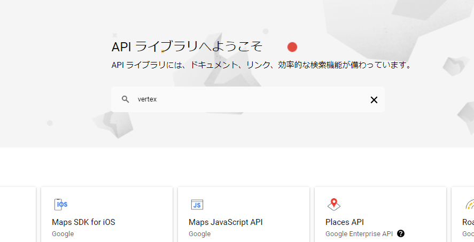Click the API ライブラリへようこそ heading
Screen dimensions: 474x242
[187, 47]
